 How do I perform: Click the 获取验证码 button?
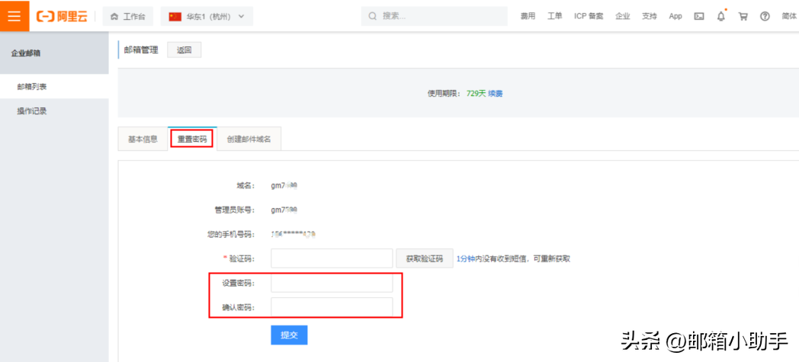tap(425, 258)
